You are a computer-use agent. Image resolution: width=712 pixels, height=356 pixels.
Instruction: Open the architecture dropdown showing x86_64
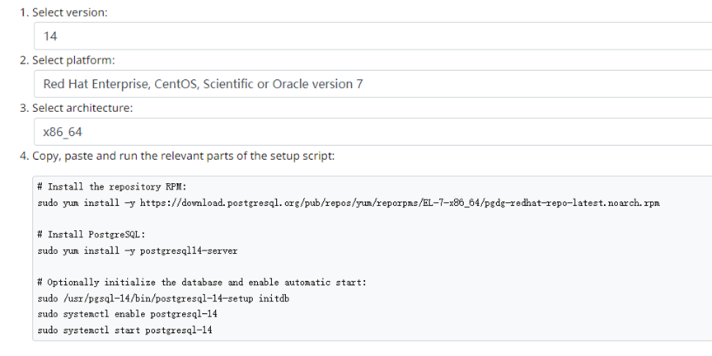point(371,132)
